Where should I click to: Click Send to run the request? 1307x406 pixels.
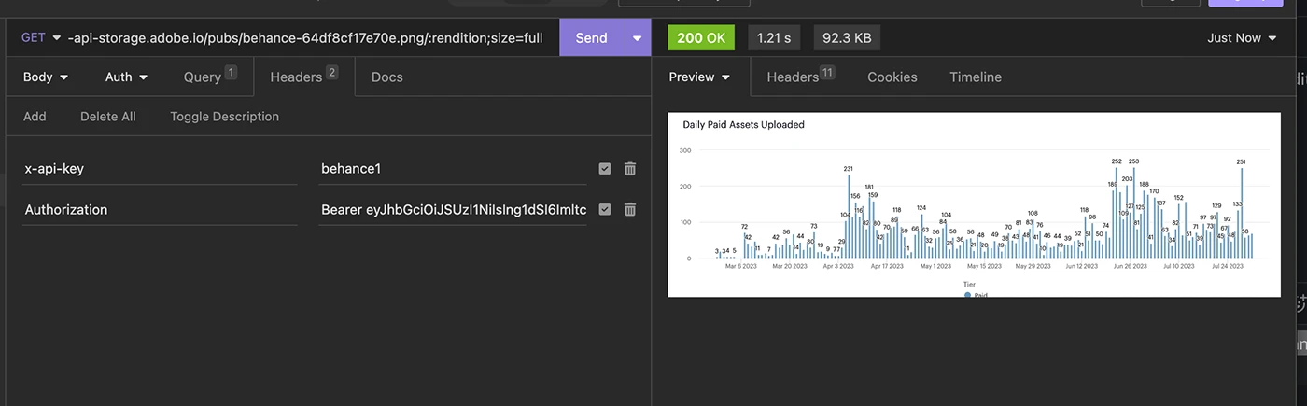[591, 38]
